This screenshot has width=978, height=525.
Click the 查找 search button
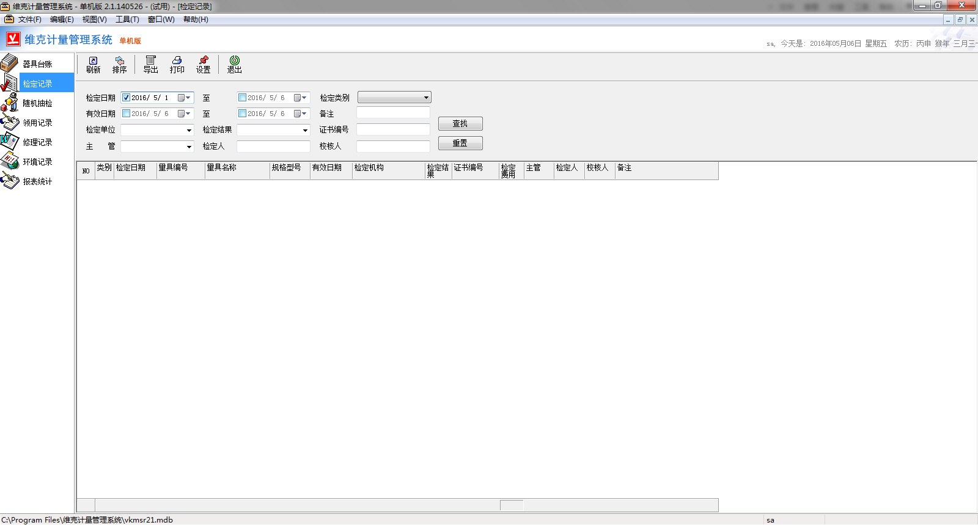click(460, 124)
